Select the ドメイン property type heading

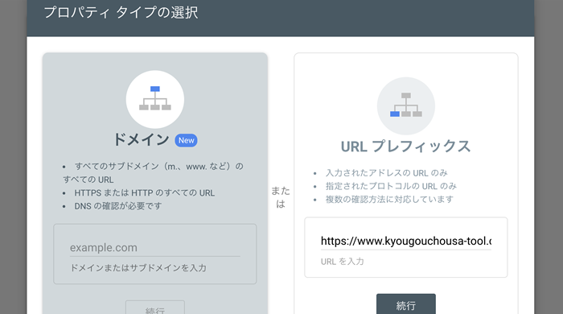(141, 139)
